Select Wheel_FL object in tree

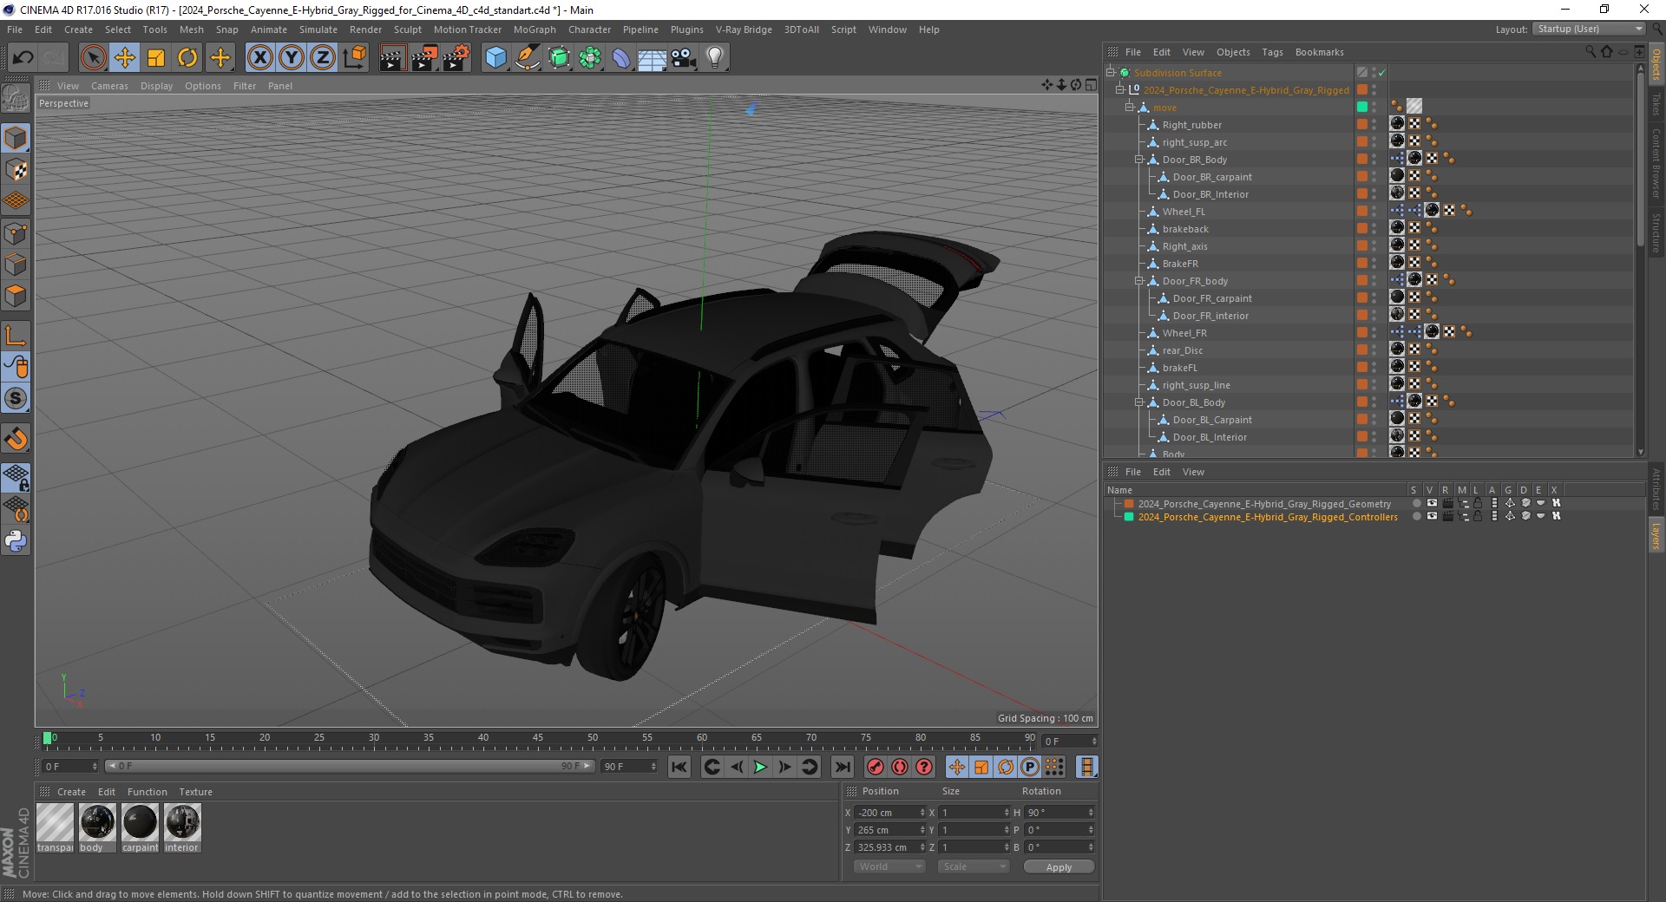coord(1184,212)
